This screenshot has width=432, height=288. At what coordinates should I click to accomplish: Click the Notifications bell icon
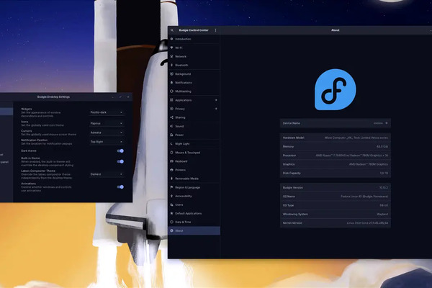click(x=171, y=82)
